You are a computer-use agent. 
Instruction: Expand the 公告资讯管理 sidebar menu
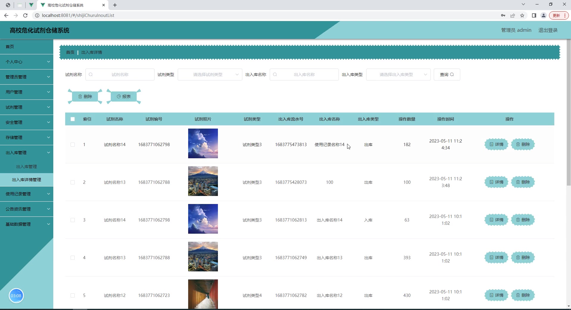26,209
